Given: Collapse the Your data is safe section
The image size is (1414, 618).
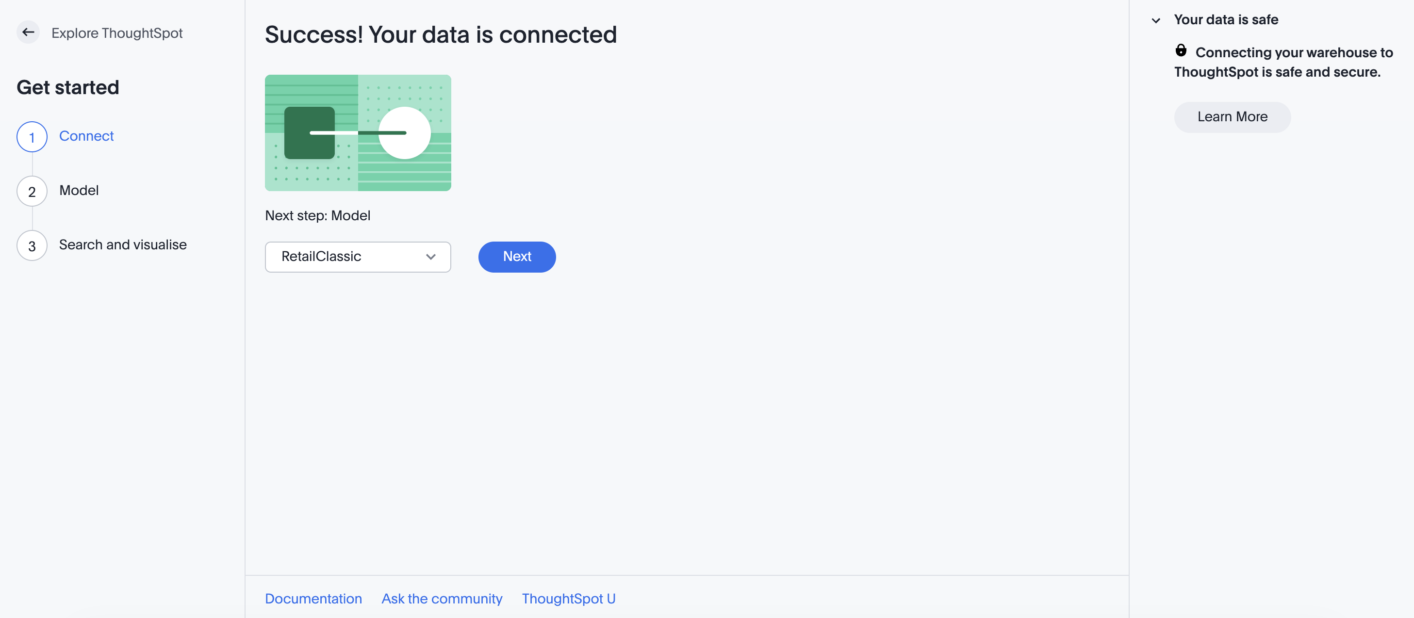Looking at the screenshot, I should point(1156,20).
